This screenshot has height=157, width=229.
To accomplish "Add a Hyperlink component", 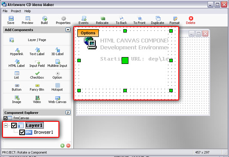I will [x=17, y=51].
